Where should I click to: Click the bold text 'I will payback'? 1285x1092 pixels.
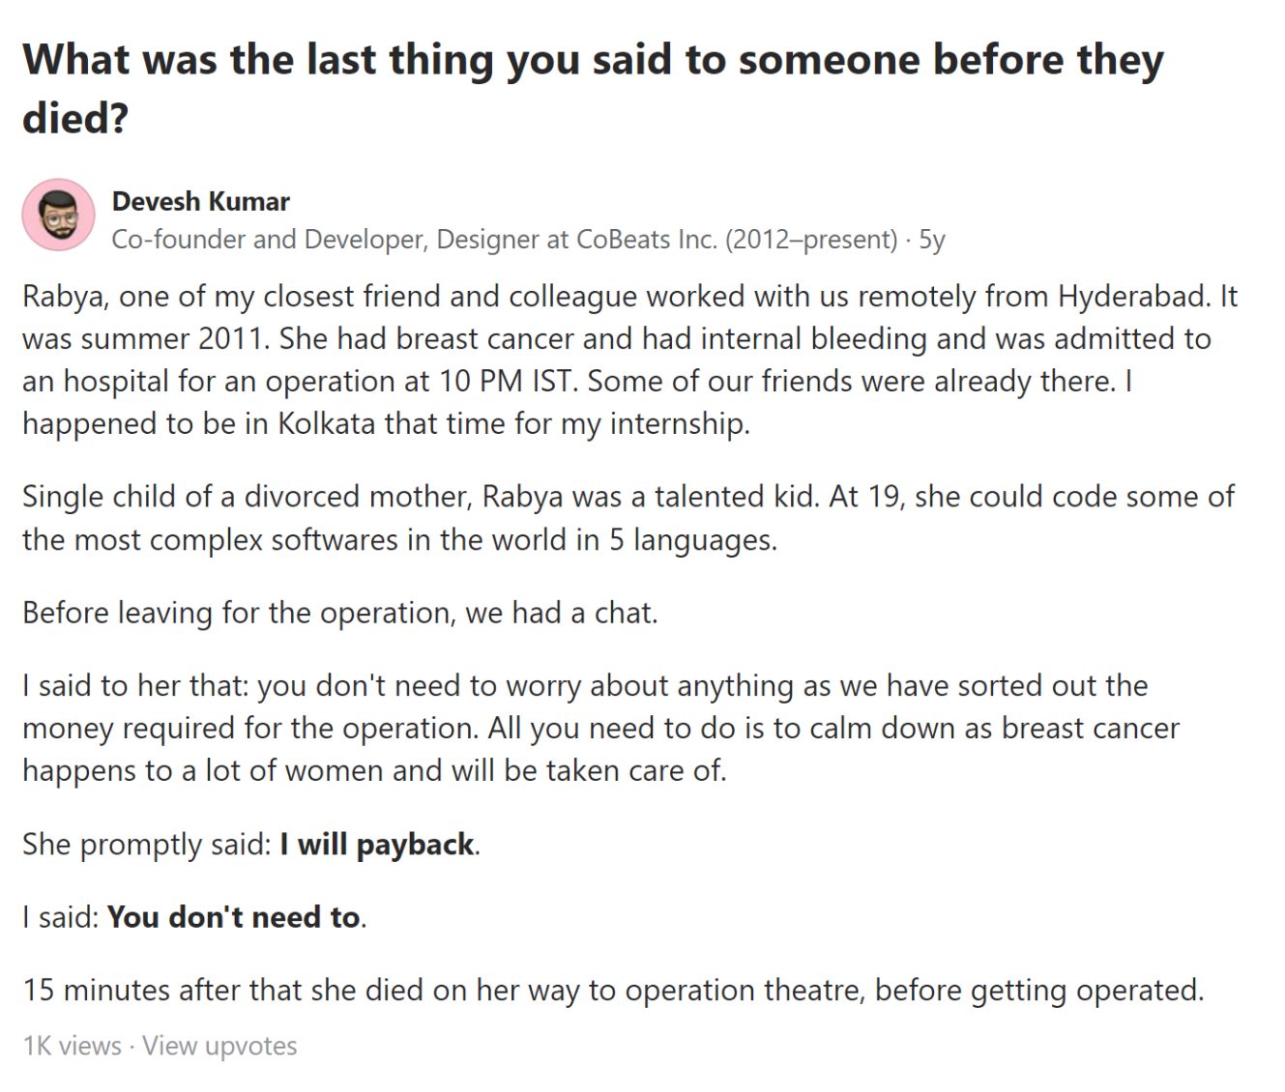377,845
